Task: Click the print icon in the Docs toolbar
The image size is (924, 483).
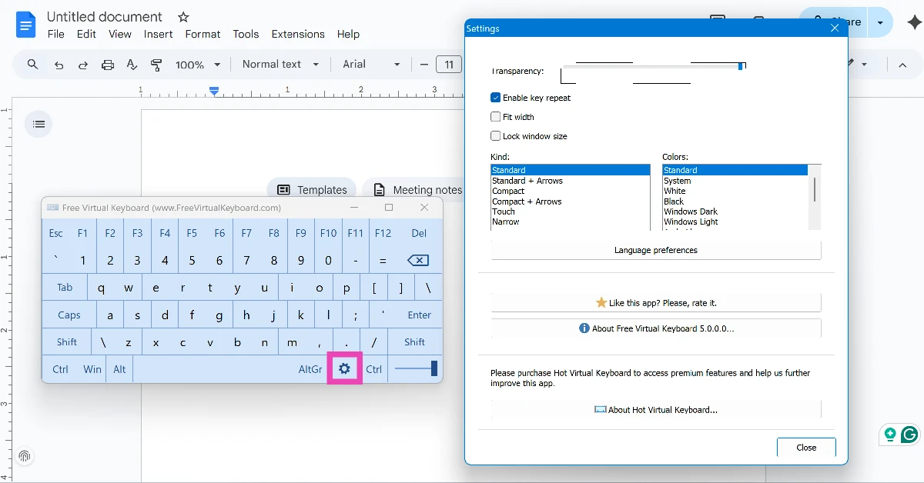Action: (x=108, y=64)
